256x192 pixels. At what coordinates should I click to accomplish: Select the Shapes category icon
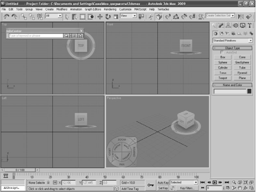click(222, 33)
